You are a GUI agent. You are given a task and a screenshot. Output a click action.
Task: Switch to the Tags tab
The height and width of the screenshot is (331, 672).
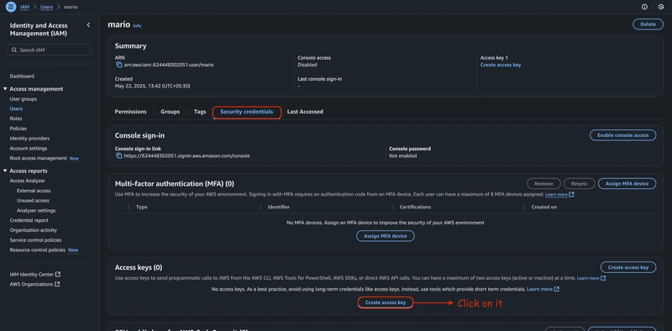click(200, 112)
